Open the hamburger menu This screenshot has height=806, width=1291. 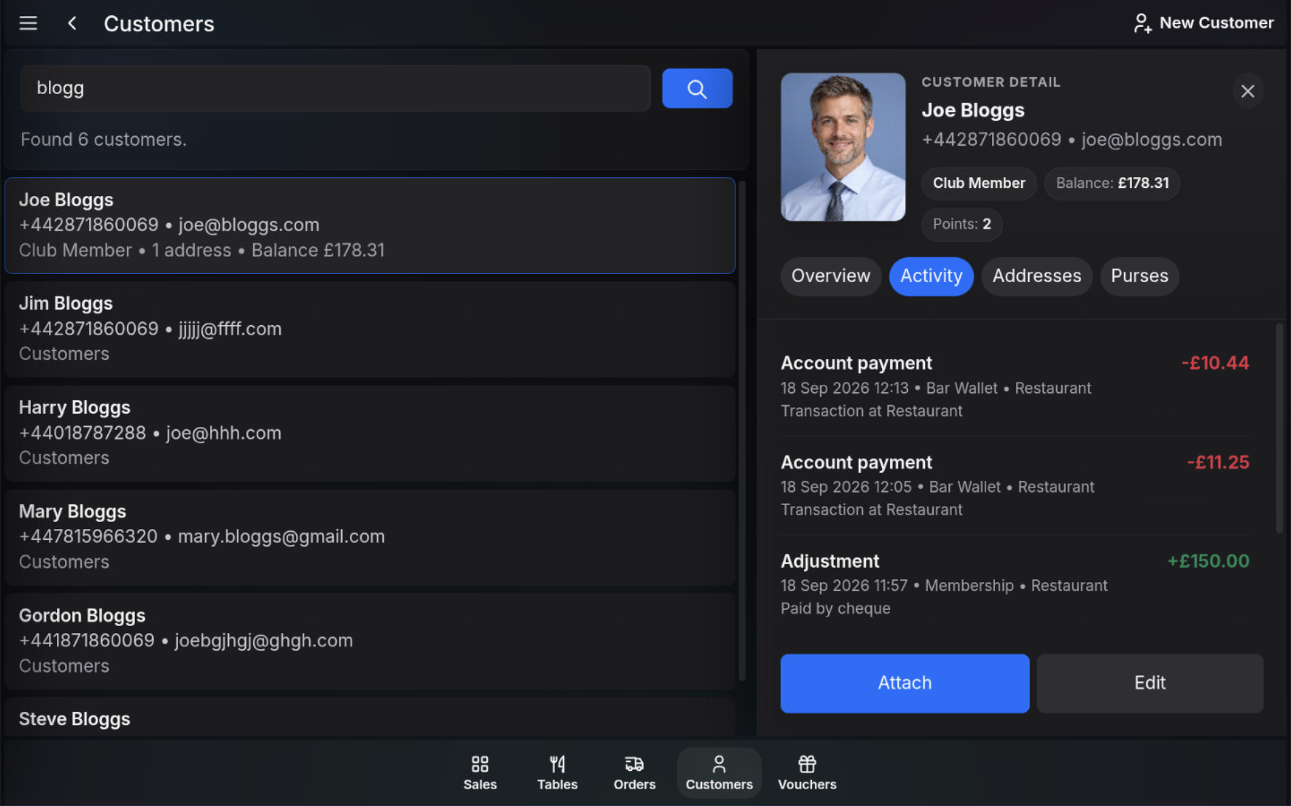[28, 23]
